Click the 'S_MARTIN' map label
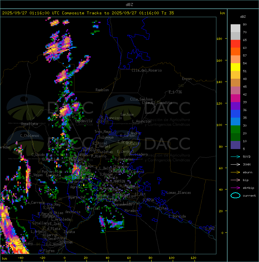Screen dimensions: 259x262 pos(118,181)
